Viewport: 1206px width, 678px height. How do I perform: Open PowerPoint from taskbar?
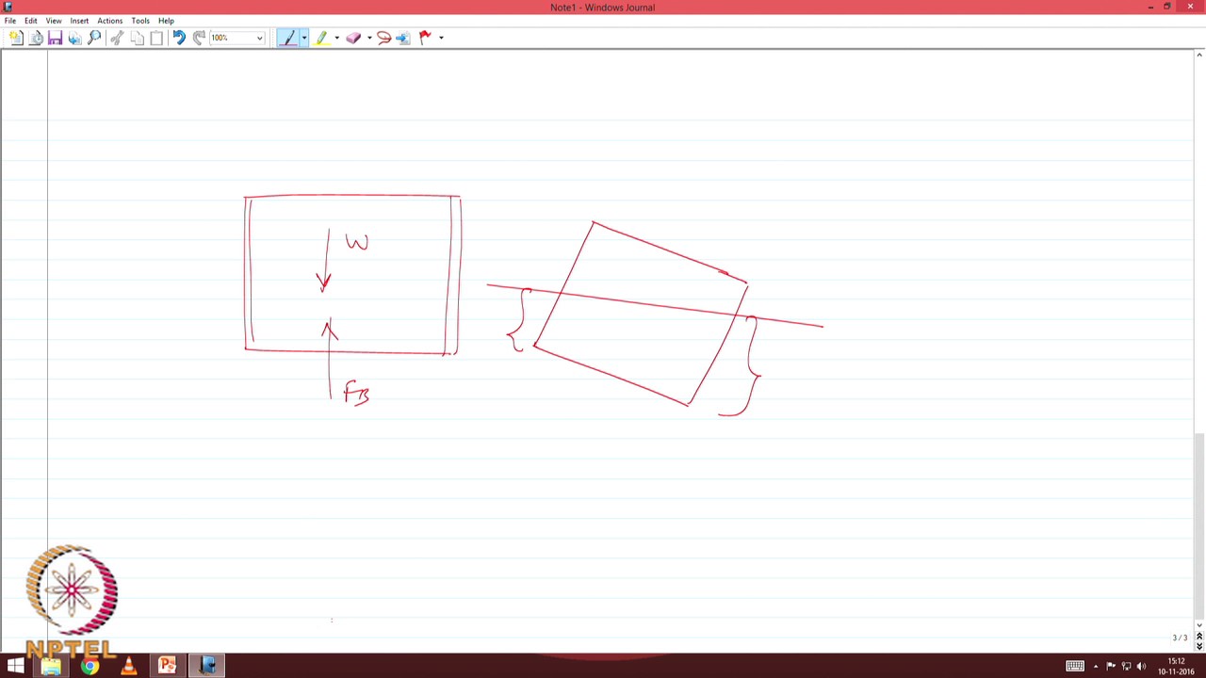[x=168, y=666]
